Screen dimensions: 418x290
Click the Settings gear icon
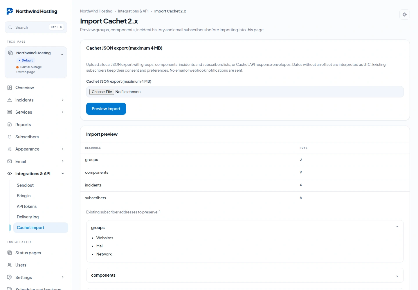pyautogui.click(x=10, y=277)
